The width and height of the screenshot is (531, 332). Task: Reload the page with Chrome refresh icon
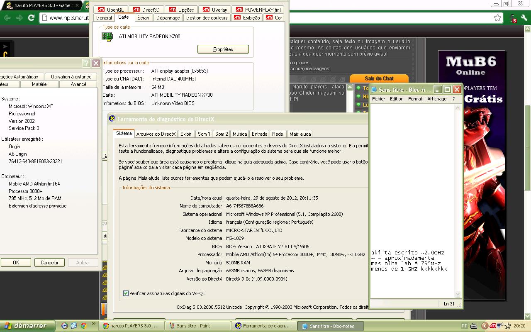point(31,18)
